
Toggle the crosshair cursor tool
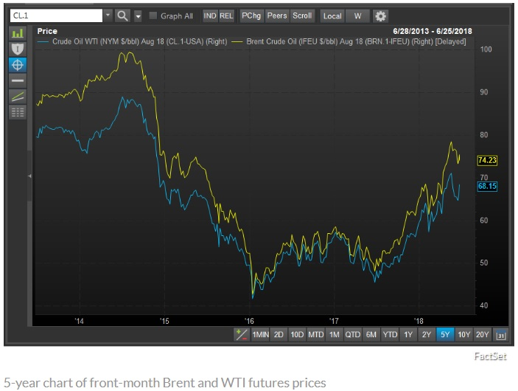pos(18,63)
